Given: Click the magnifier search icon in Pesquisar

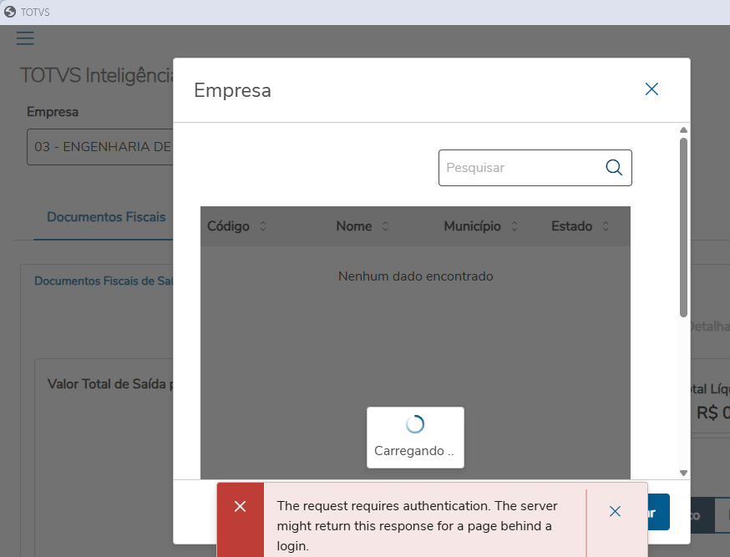Looking at the screenshot, I should tap(614, 168).
